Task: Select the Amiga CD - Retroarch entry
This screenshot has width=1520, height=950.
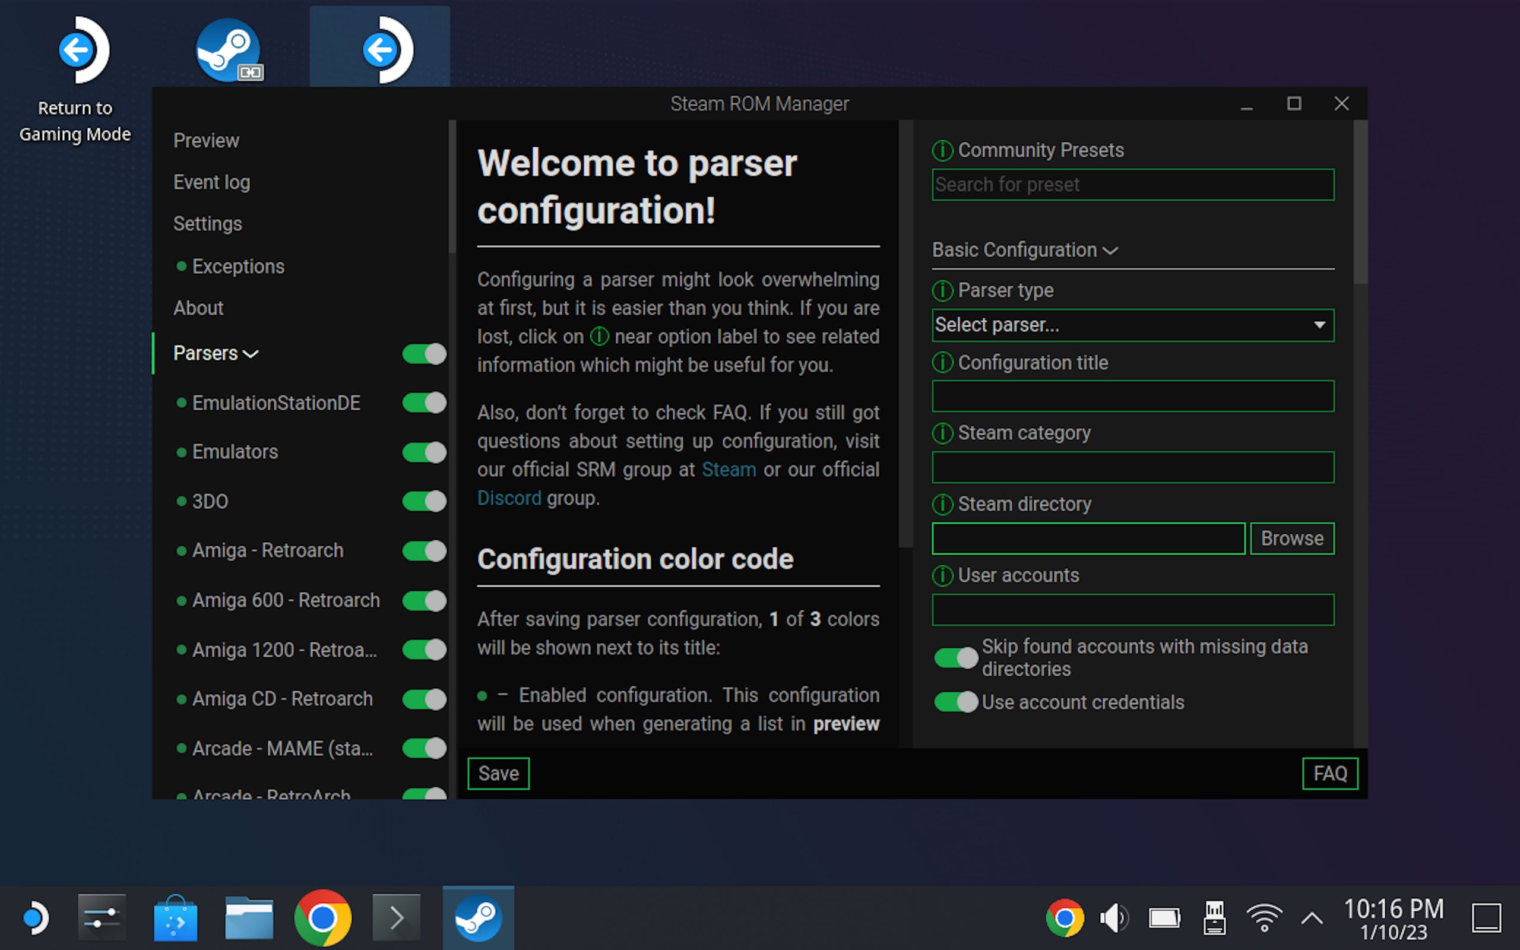Action: click(x=283, y=699)
